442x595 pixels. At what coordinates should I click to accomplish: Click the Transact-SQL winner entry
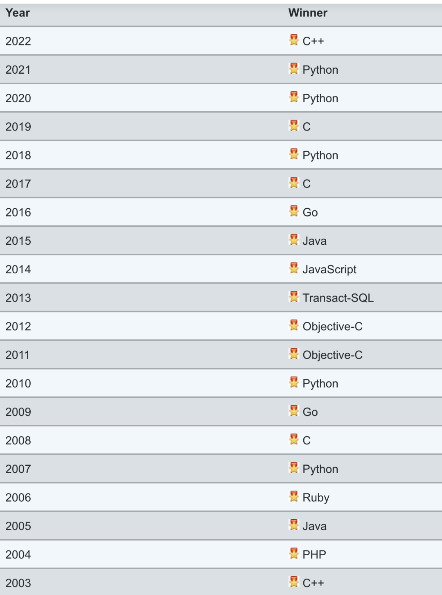pyautogui.click(x=338, y=298)
